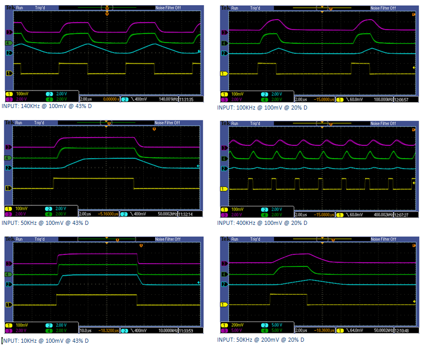
Task: Click the 100.000kHz frequency readout
Action: (x=383, y=99)
